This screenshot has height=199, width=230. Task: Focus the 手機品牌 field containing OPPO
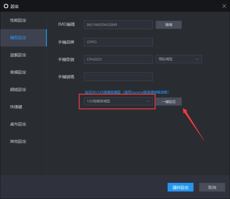click(118, 42)
